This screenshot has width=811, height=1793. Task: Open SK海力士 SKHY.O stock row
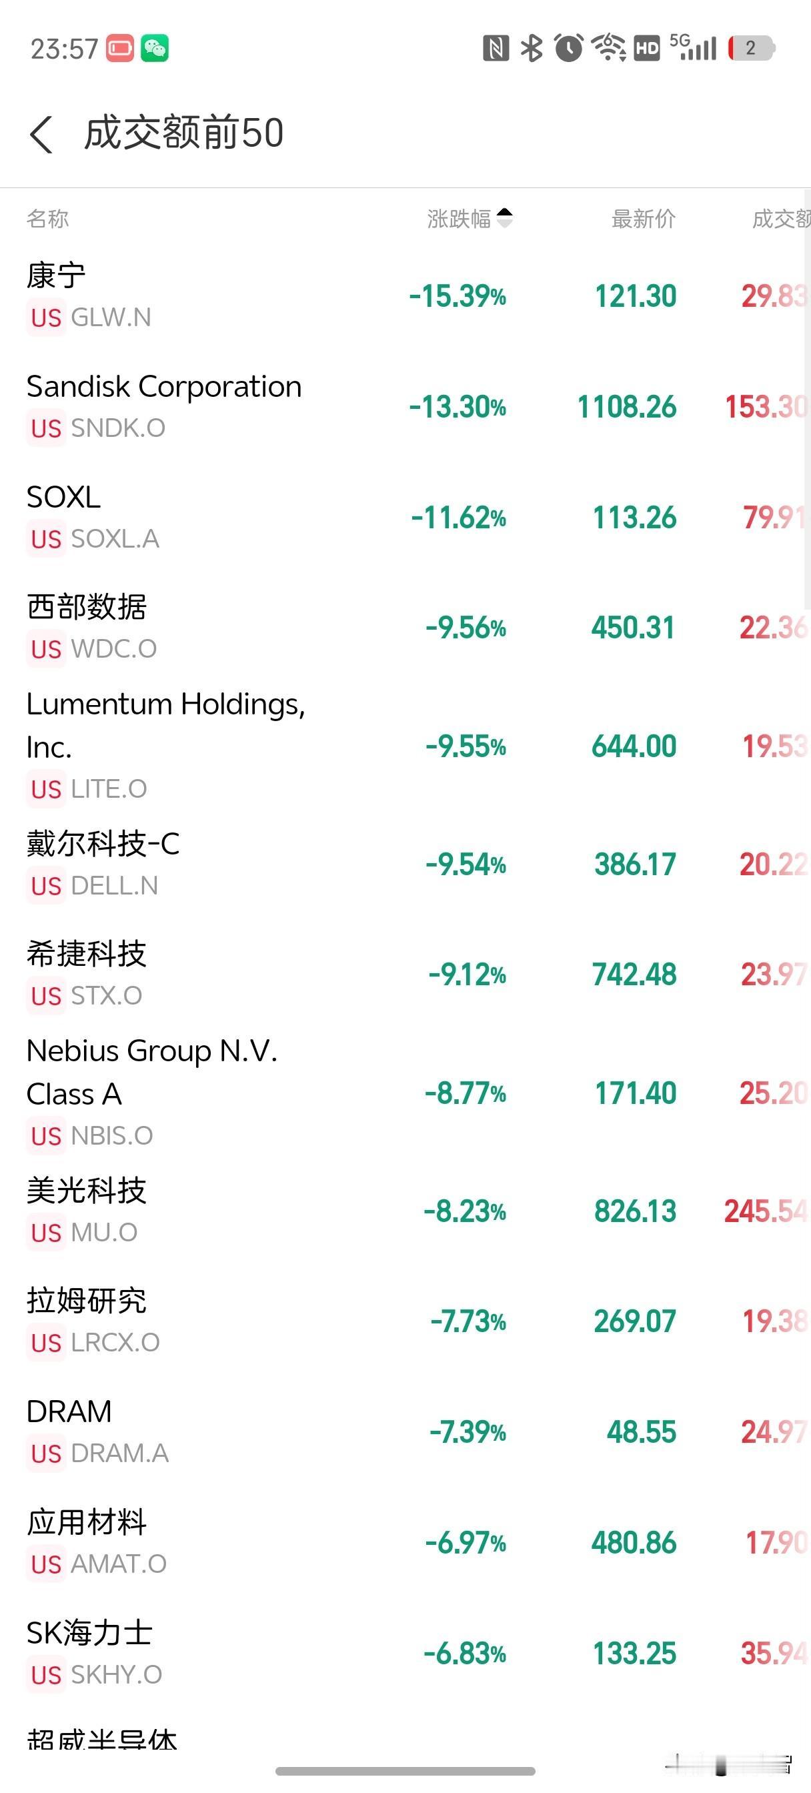405,1653
